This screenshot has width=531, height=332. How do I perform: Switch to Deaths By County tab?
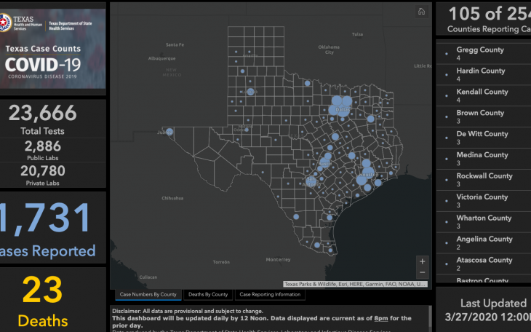pos(208,294)
